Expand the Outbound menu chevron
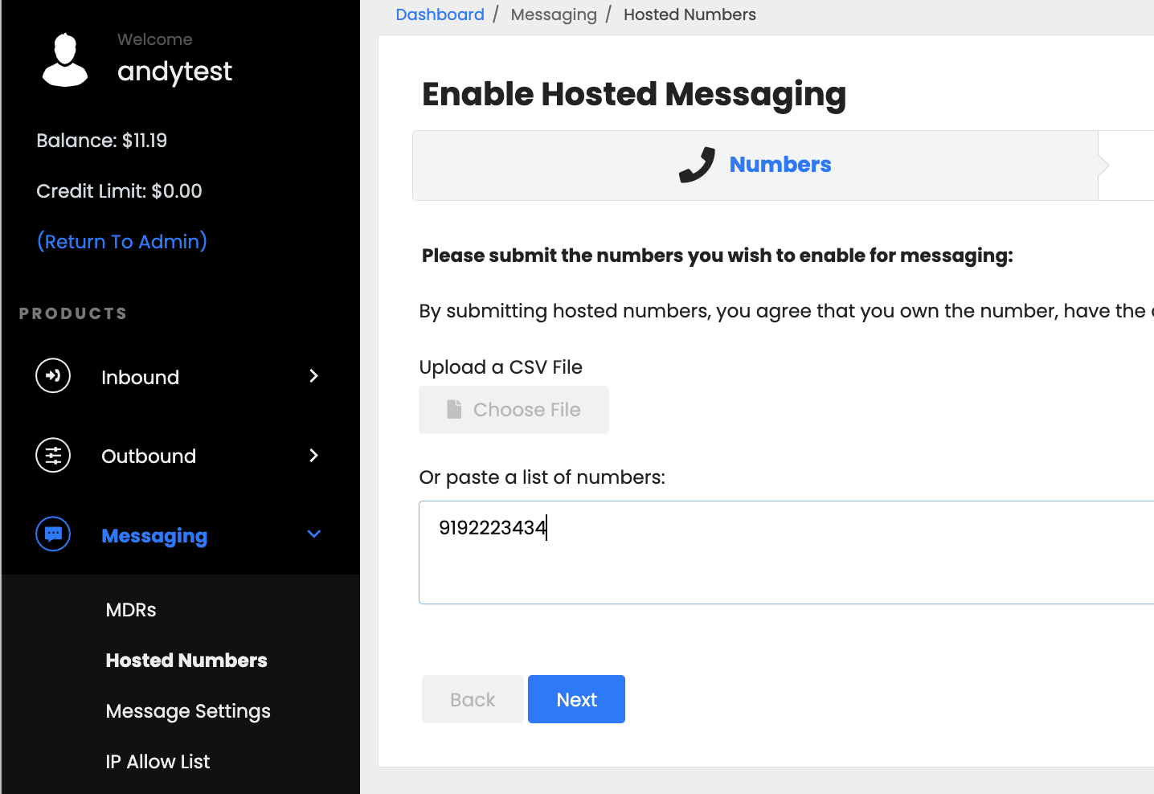Viewport: 1154px width, 794px height. 314,456
